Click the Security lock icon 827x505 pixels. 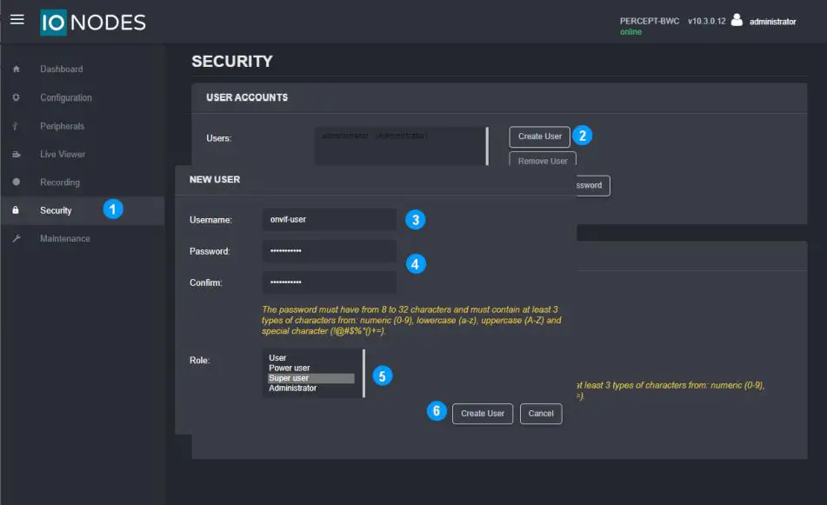click(16, 209)
